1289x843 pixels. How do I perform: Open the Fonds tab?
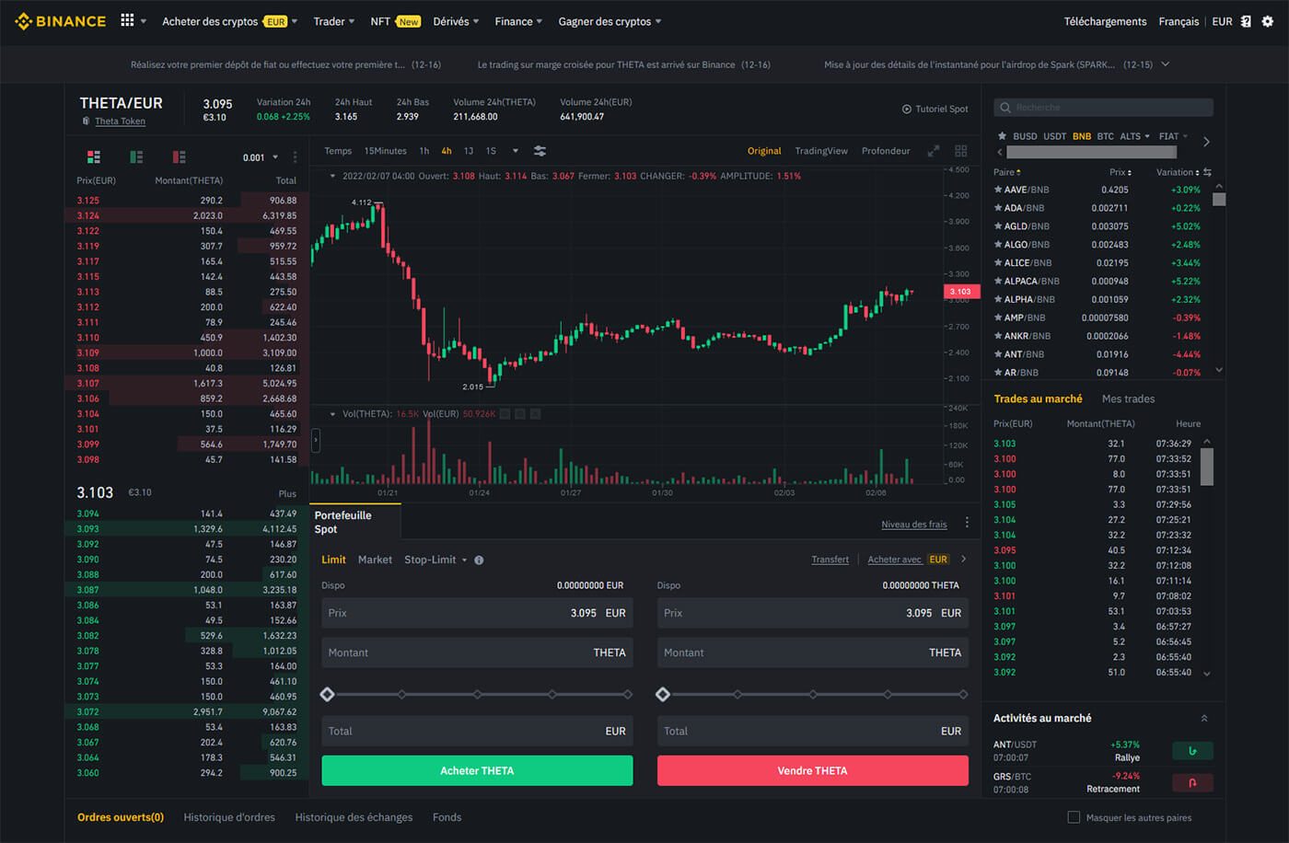[447, 817]
